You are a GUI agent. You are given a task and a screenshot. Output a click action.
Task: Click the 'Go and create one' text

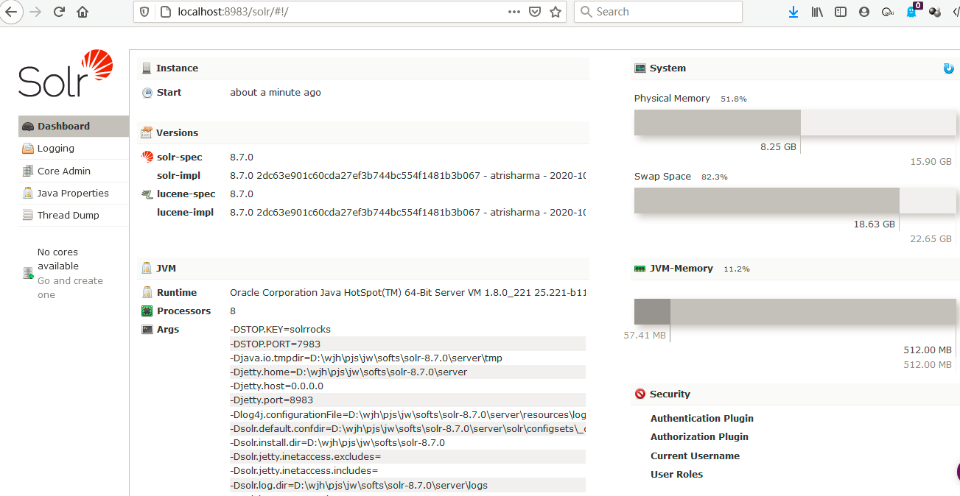click(x=70, y=288)
